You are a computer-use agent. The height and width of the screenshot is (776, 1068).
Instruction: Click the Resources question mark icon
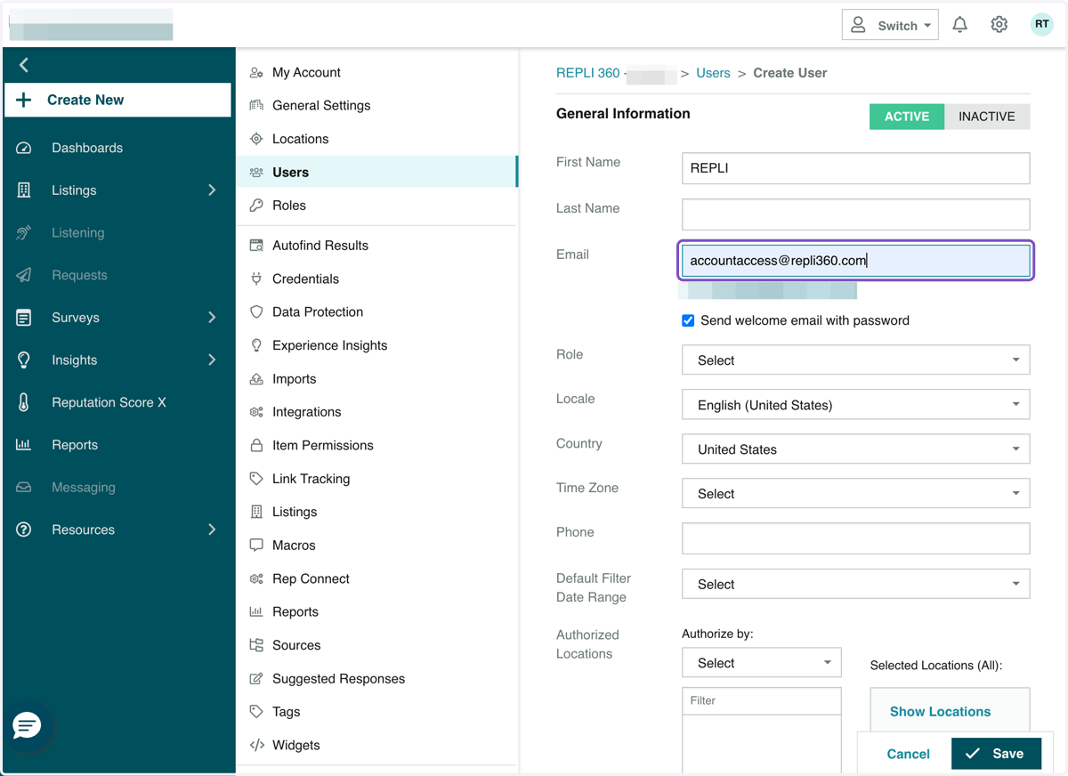click(x=24, y=529)
